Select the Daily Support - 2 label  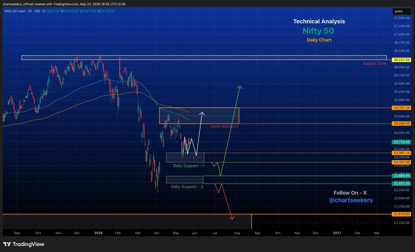click(187, 187)
